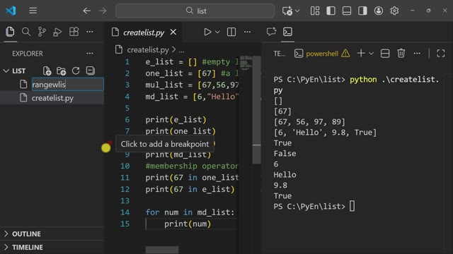Screen dimensions: 453x254
Task: Open the Copilot chat icon in title bar
Action: (x=287, y=11)
